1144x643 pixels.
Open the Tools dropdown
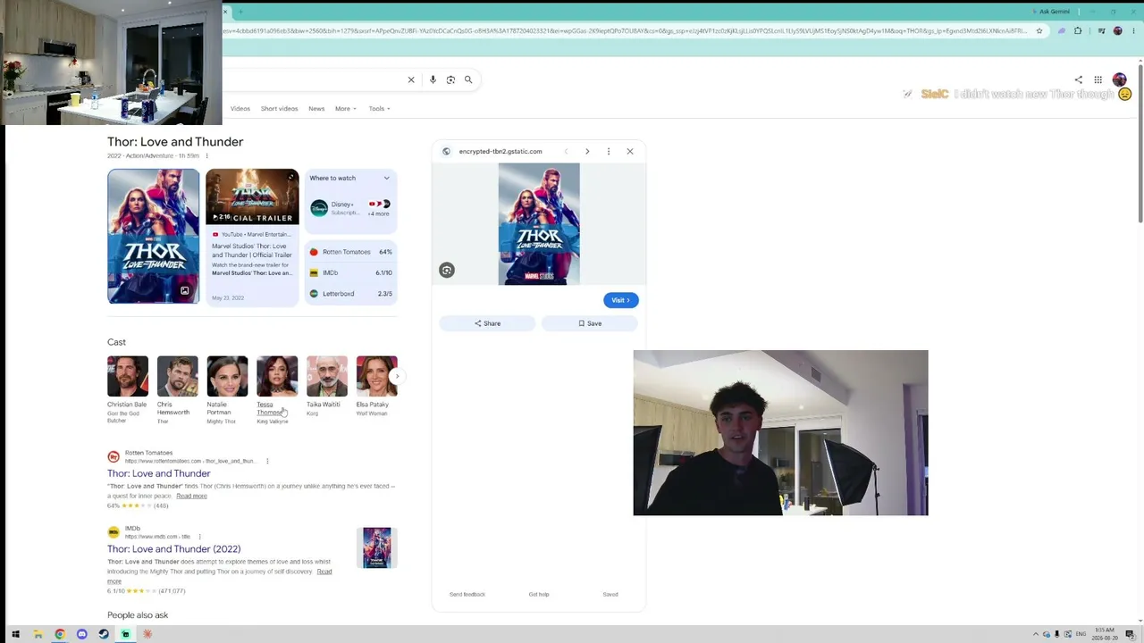click(x=379, y=109)
